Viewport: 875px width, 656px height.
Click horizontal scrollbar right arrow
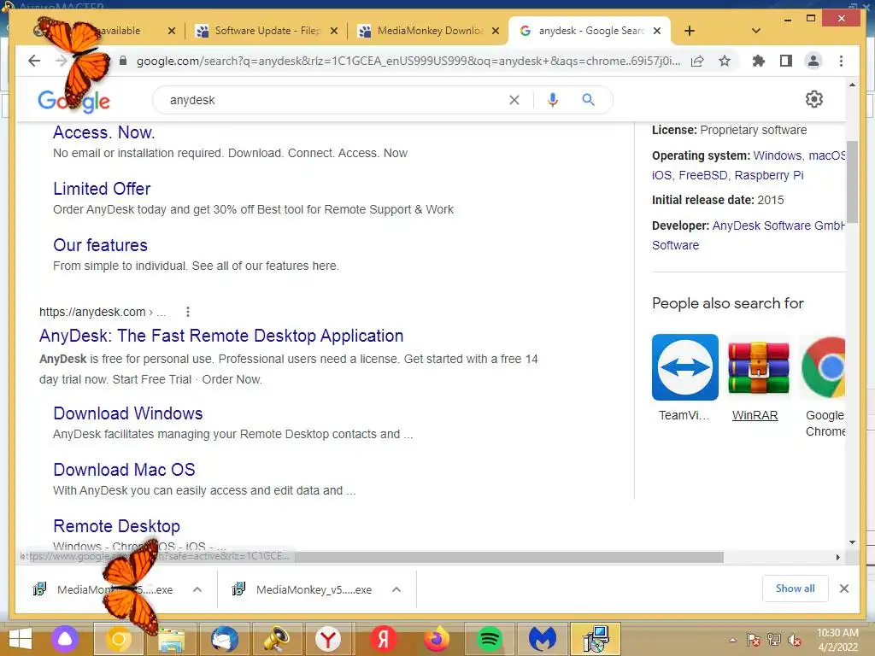837,557
